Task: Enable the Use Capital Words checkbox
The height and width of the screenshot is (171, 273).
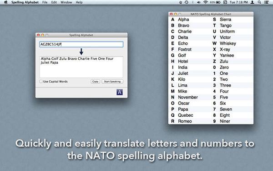Action: tap(41, 82)
